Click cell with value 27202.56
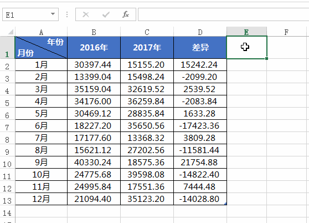This screenshot has width=309, height=223. coord(147,150)
